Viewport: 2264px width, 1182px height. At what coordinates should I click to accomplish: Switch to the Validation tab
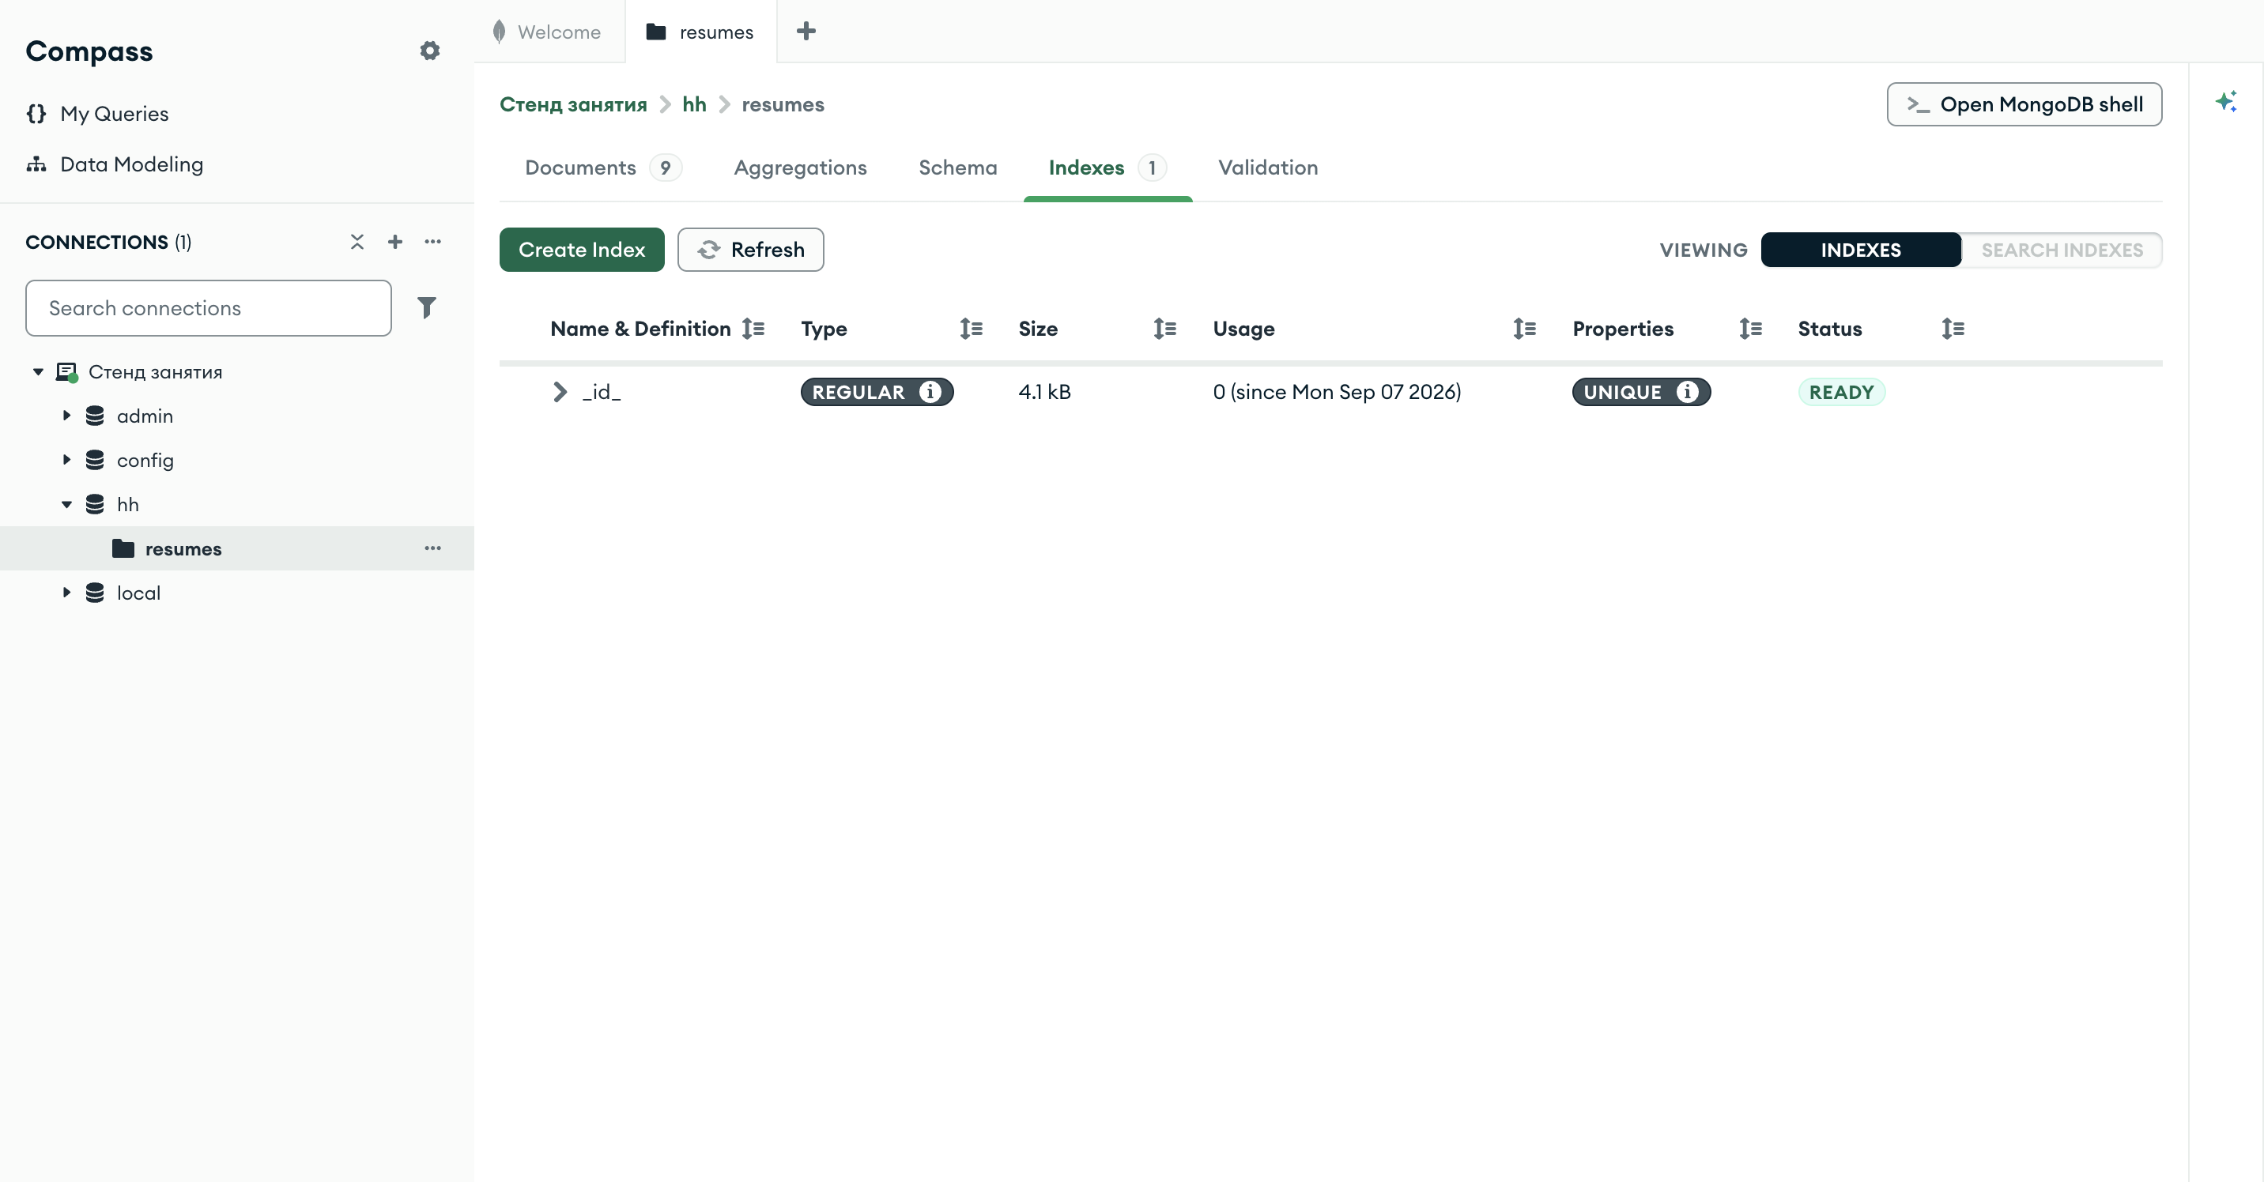click(1267, 168)
